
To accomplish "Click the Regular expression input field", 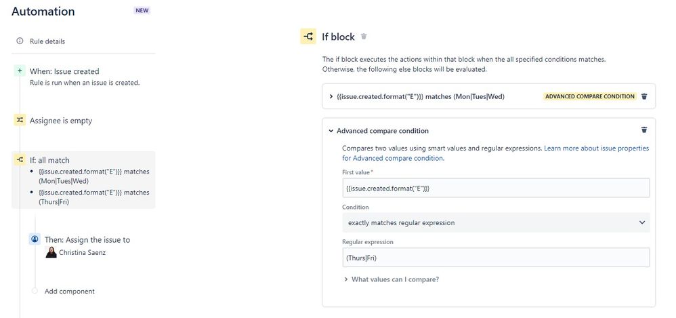I will (x=496, y=258).
